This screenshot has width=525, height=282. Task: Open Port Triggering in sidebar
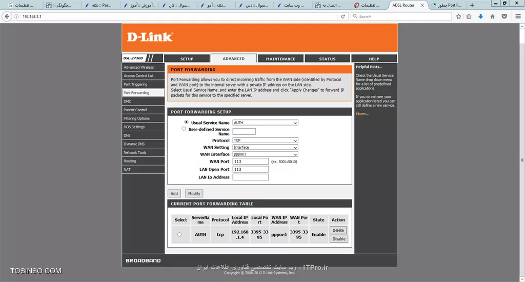(143, 85)
